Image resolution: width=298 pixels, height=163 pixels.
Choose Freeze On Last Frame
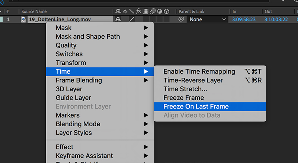point(196,106)
